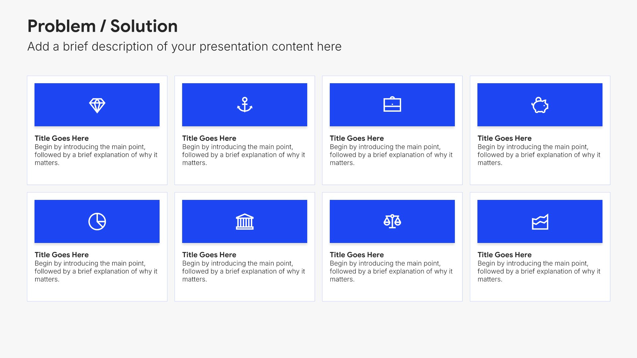The image size is (637, 358).
Task: Select 'Title Goes Here' under the anchor
Action: tap(209, 138)
